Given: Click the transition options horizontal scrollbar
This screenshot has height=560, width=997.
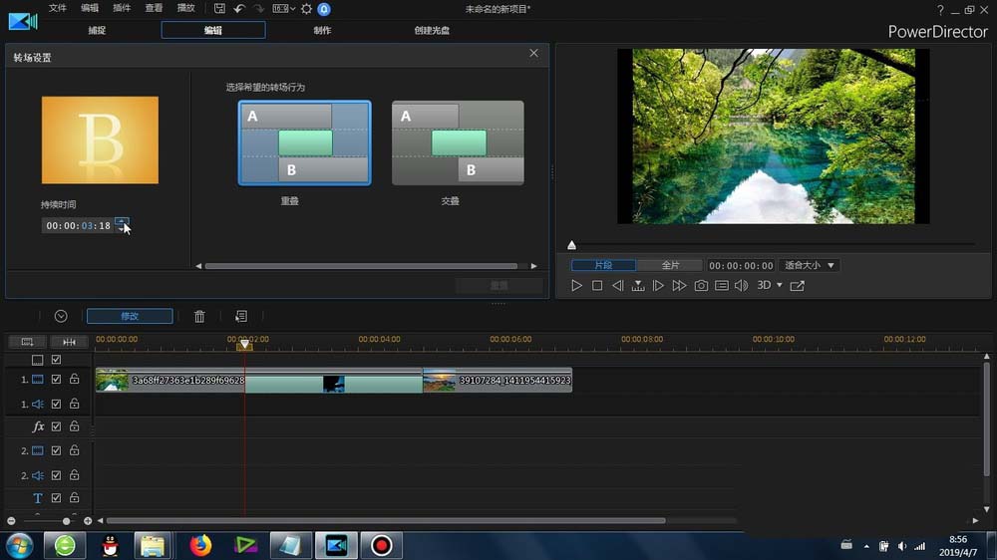Looking at the screenshot, I should [x=361, y=266].
